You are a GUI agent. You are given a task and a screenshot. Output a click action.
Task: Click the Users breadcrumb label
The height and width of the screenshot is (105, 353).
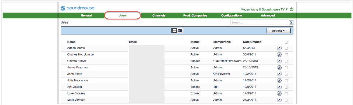tap(65, 22)
